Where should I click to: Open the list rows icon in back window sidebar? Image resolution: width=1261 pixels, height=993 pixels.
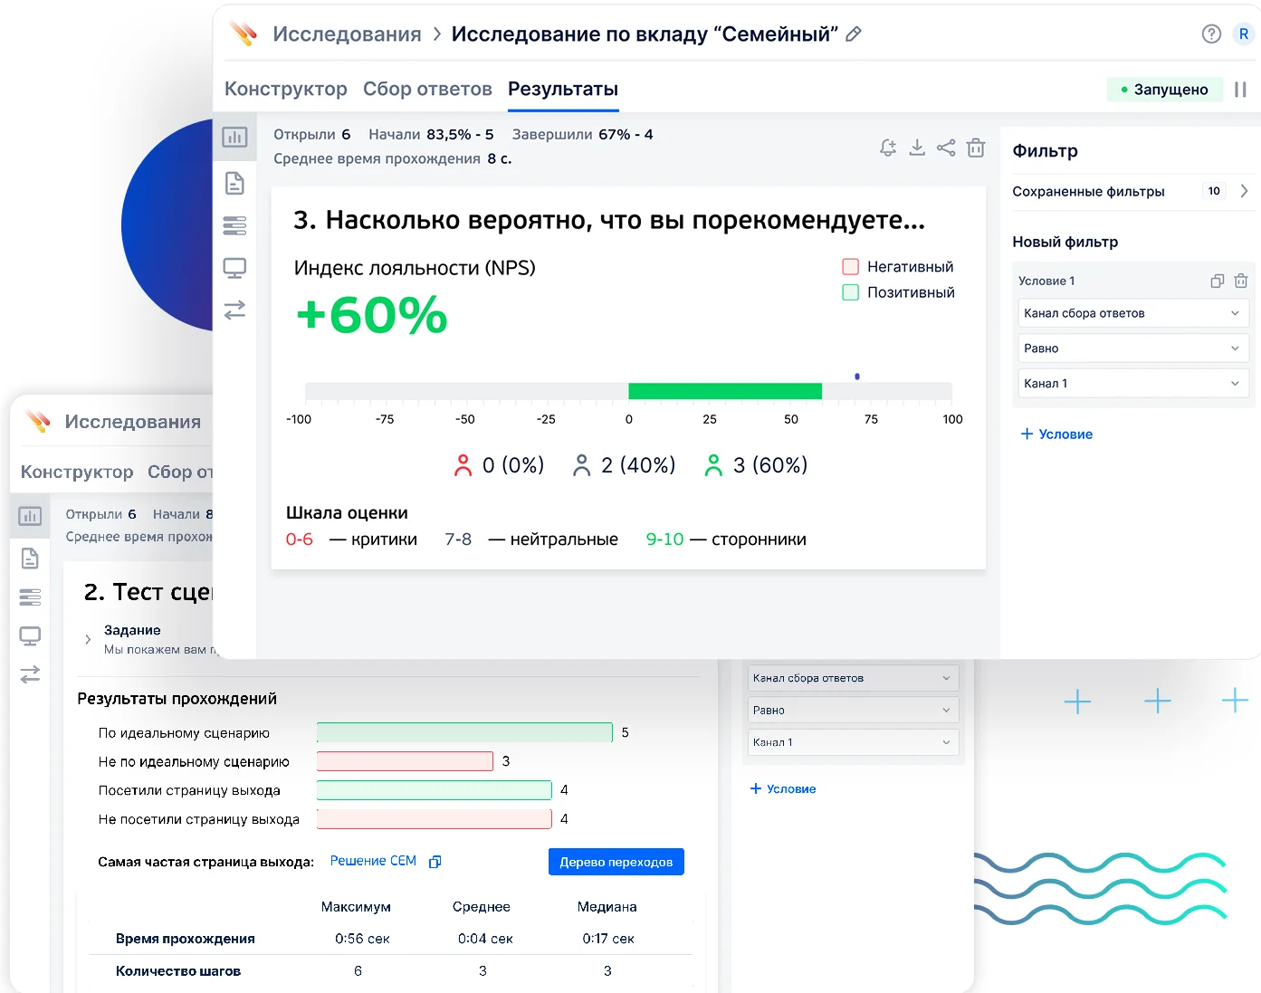pyautogui.click(x=30, y=597)
